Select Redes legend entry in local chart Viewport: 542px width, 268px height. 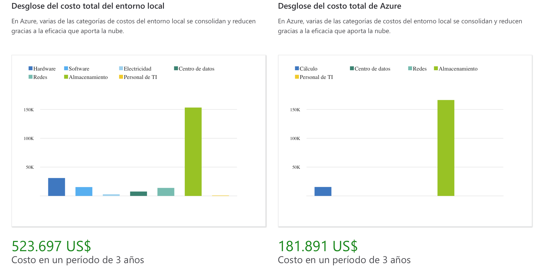[x=38, y=77]
